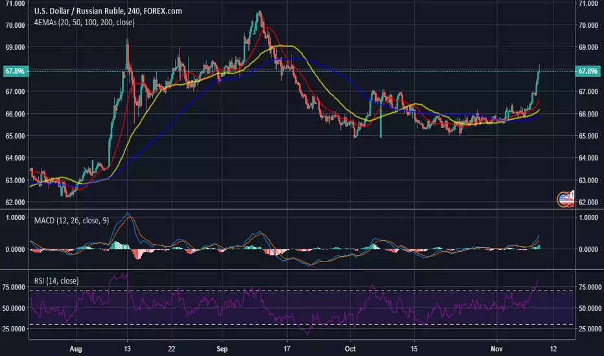Click 50.0000 on the left RSI scale
Image resolution: width=604 pixels, height=356 pixels.
pyautogui.click(x=14, y=308)
